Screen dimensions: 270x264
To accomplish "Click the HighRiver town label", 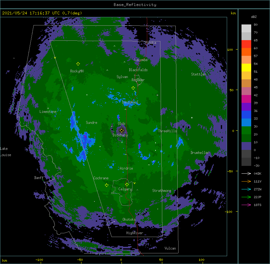I will [135, 233].
